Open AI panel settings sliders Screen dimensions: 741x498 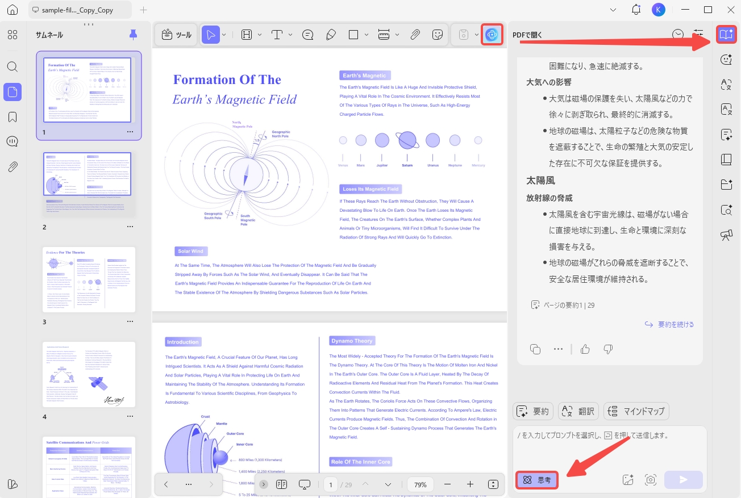(699, 35)
